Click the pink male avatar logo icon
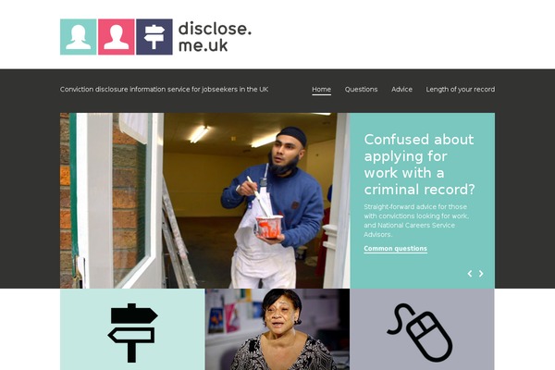Image resolution: width=555 pixels, height=370 pixels. (117, 37)
